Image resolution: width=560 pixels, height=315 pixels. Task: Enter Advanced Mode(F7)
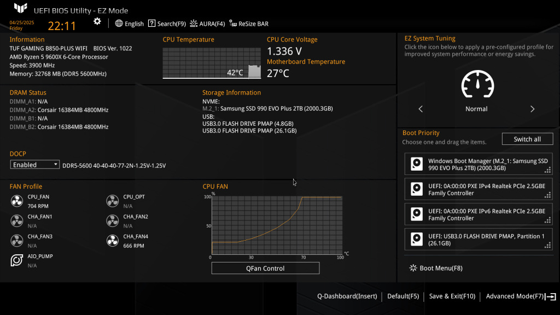pos(515,296)
